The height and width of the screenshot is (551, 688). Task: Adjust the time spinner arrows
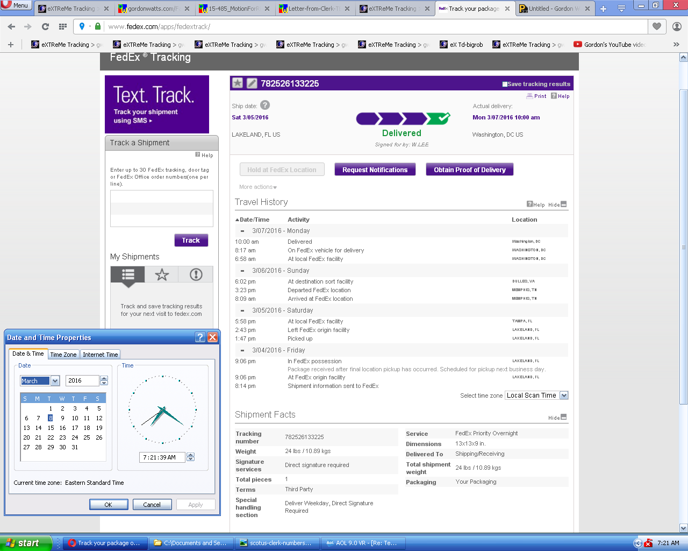190,457
